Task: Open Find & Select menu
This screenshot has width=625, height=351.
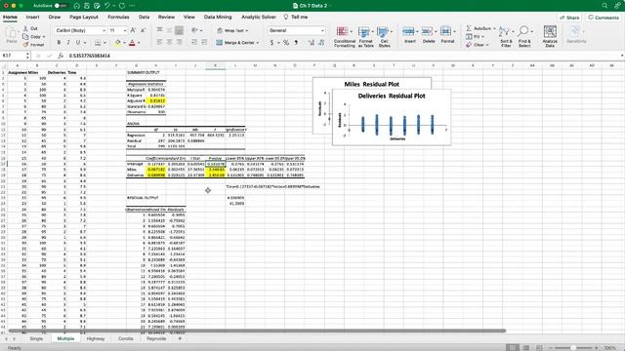Action: coord(524,37)
